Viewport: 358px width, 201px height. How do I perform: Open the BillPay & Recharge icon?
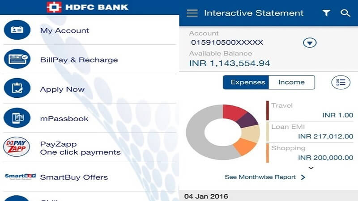coord(17,59)
